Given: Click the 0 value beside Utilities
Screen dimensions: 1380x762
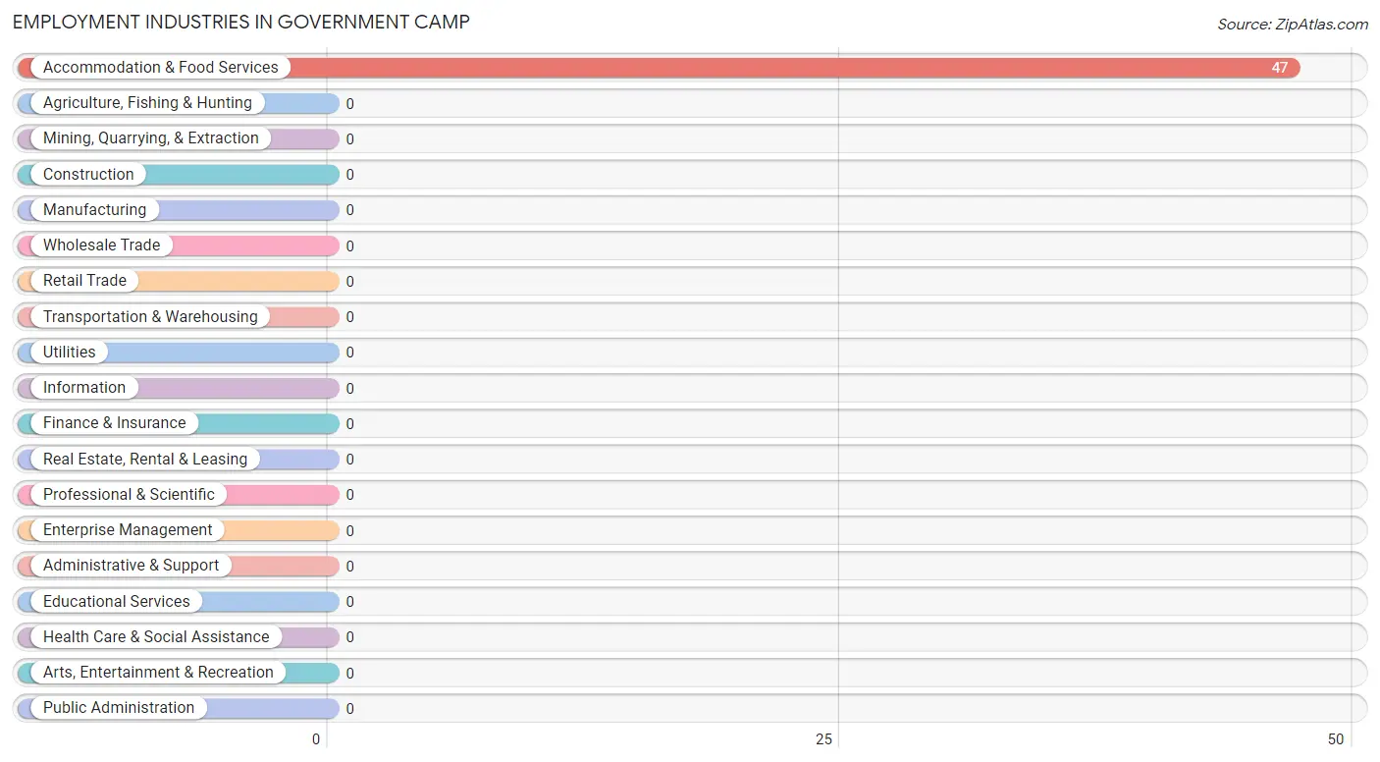Looking at the screenshot, I should tap(349, 353).
